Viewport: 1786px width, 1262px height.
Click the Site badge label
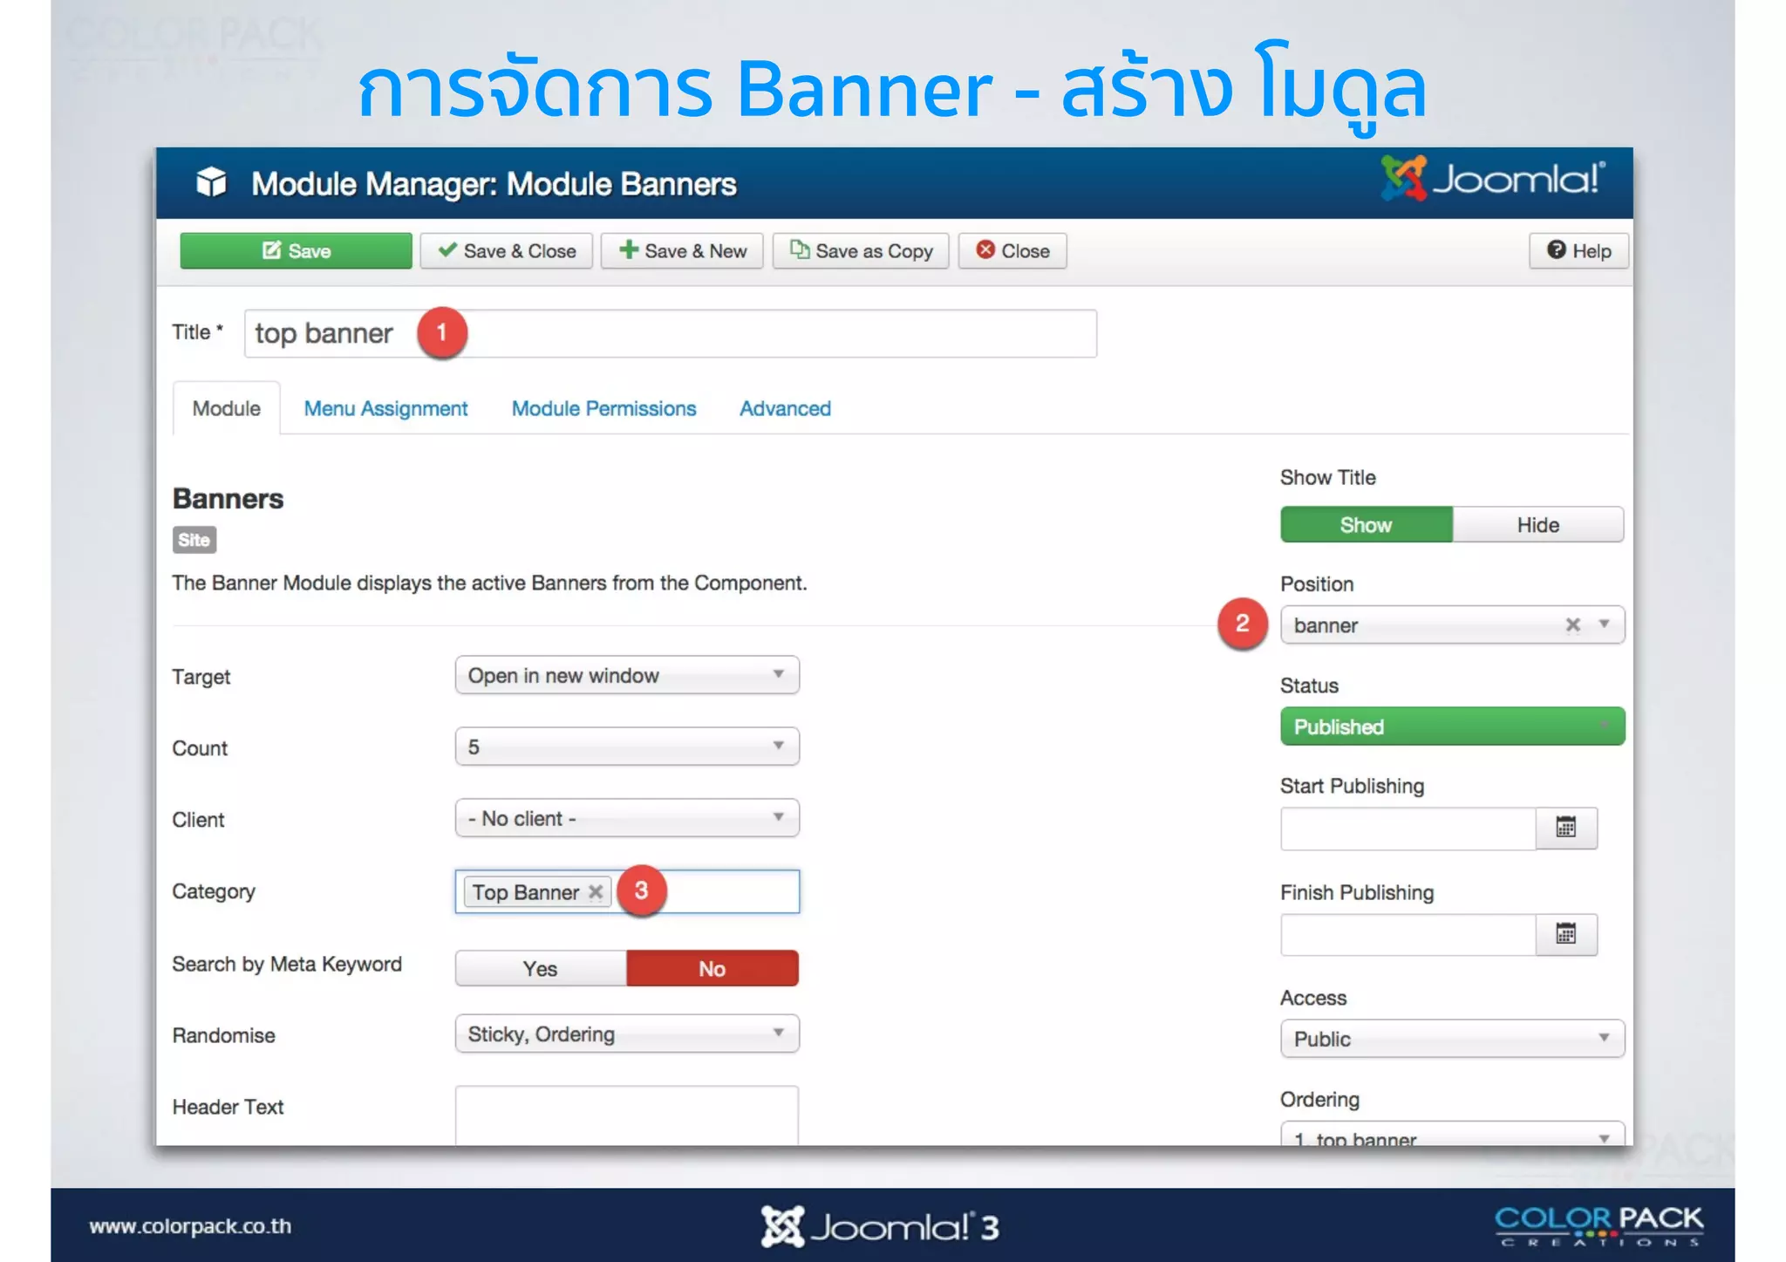coord(194,540)
